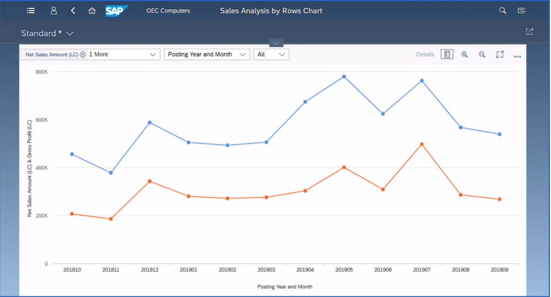Remove the Net Sales Amount (LC) token
551x297 pixels.
83,54
